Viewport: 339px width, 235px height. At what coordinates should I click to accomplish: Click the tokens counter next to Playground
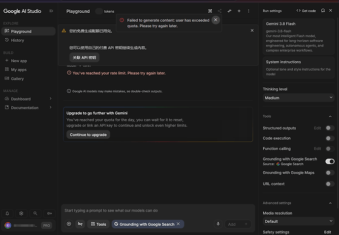coord(105,11)
